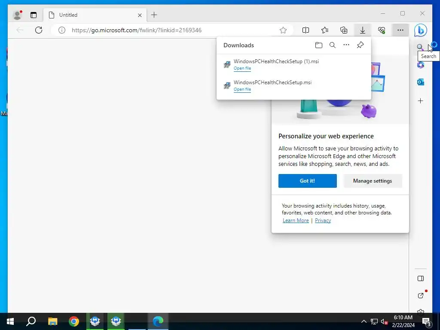Open Browser essentials heart icon
This screenshot has width=440, height=330.
pyautogui.click(x=382, y=30)
